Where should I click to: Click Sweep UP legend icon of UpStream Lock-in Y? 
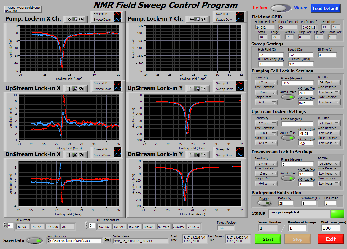240,83
